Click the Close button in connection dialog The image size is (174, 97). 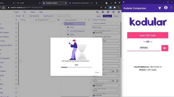97,72
